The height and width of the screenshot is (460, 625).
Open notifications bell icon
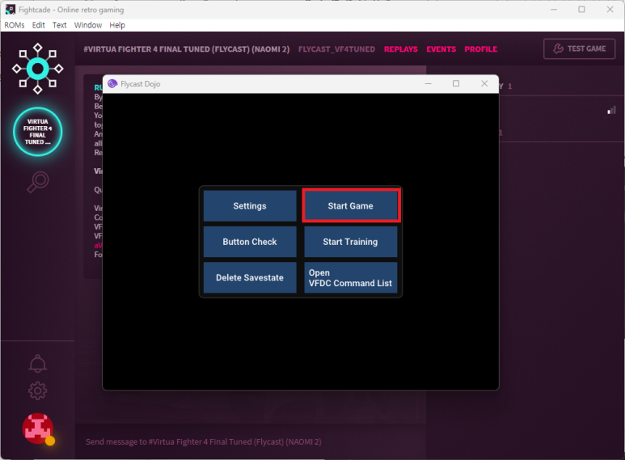pyautogui.click(x=37, y=364)
